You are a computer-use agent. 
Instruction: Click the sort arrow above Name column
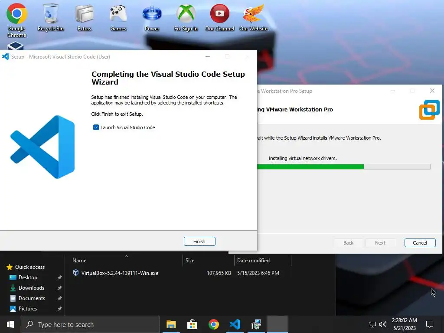(x=126, y=256)
